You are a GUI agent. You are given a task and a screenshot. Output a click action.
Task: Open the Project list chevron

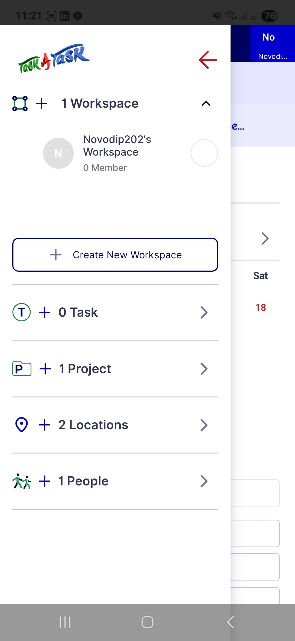204,369
